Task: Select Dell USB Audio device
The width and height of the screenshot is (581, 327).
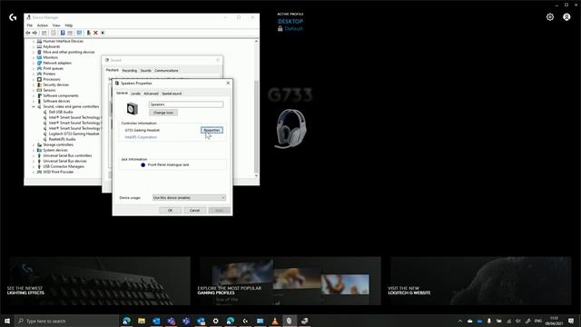Action: (61, 112)
